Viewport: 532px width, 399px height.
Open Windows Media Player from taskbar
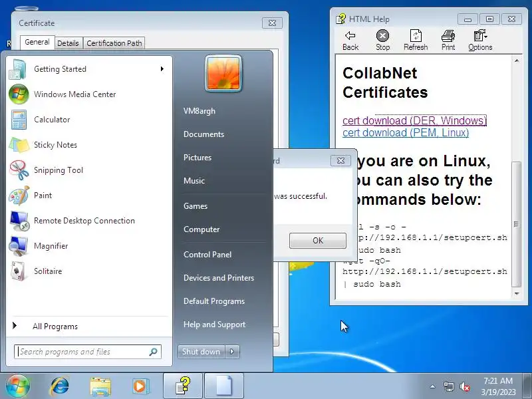(x=140, y=386)
